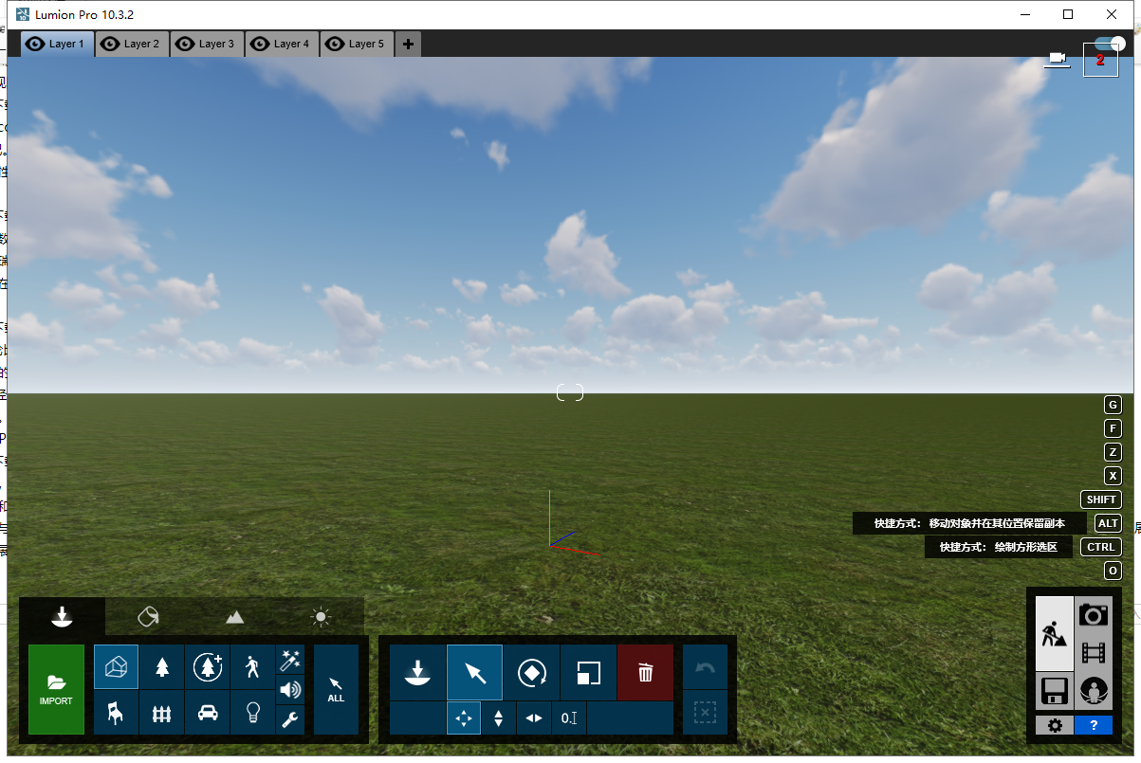This screenshot has height=763, width=1141.
Task: Open Movie mode with the filmstrip icon
Action: click(1094, 653)
